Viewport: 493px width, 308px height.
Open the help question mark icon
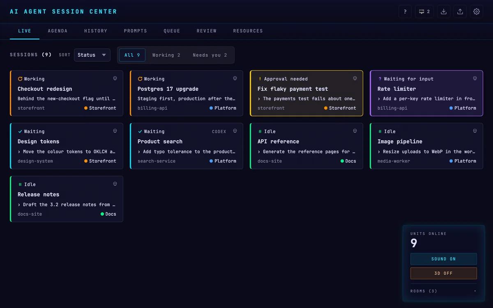(405, 11)
